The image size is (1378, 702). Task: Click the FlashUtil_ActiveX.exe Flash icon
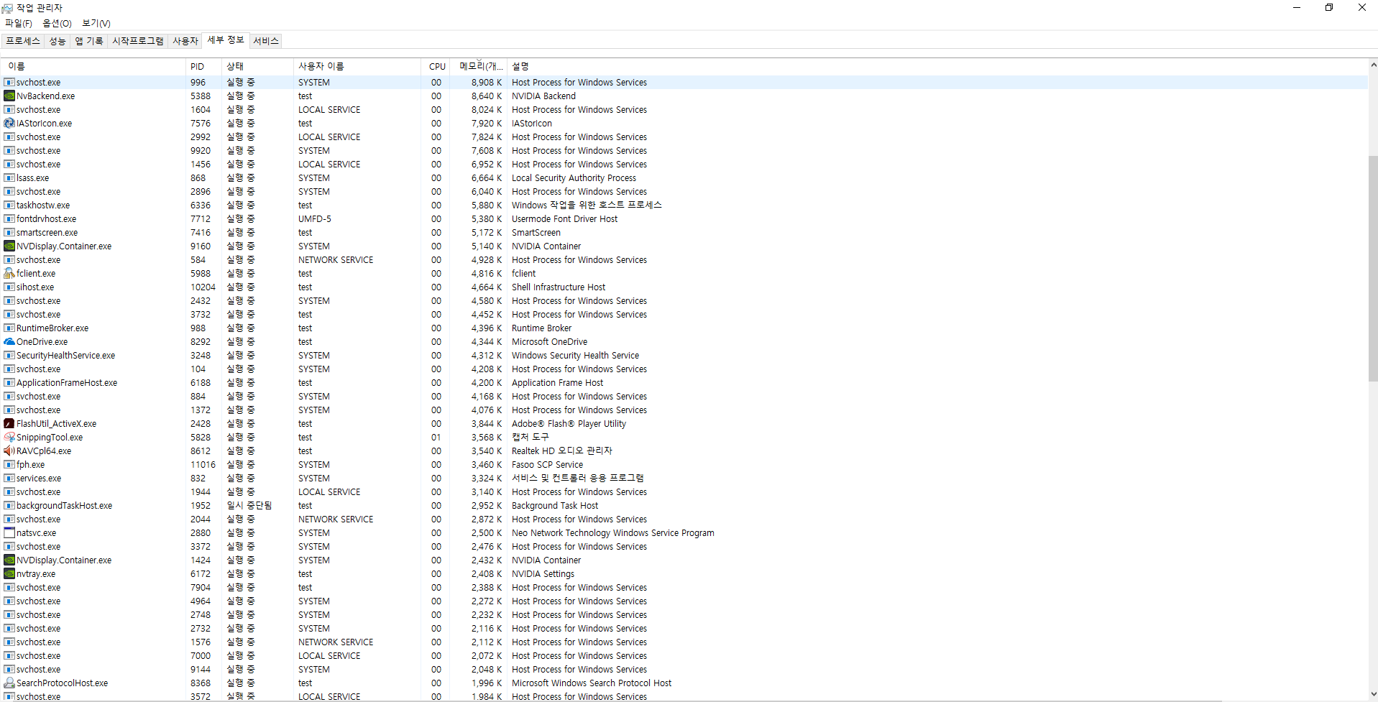(x=9, y=424)
